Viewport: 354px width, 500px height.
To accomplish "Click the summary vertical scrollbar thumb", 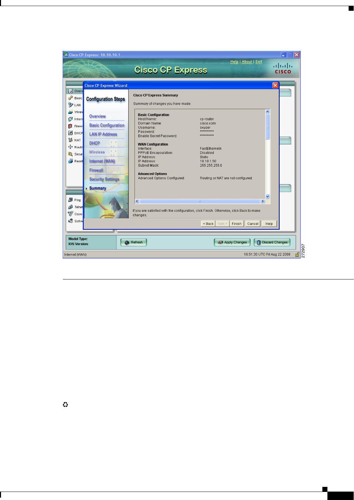I will (268, 127).
